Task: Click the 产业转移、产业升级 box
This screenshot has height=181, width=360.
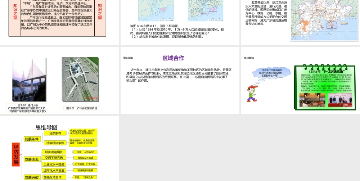Action: tap(85, 164)
